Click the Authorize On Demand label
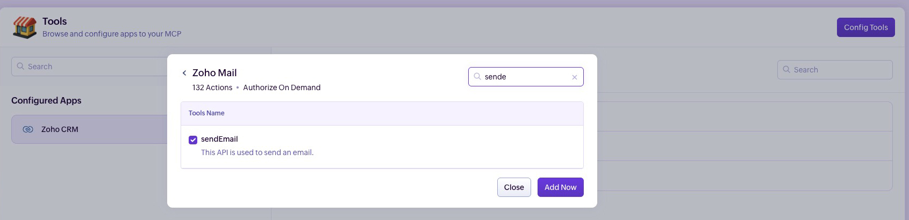 coord(282,87)
